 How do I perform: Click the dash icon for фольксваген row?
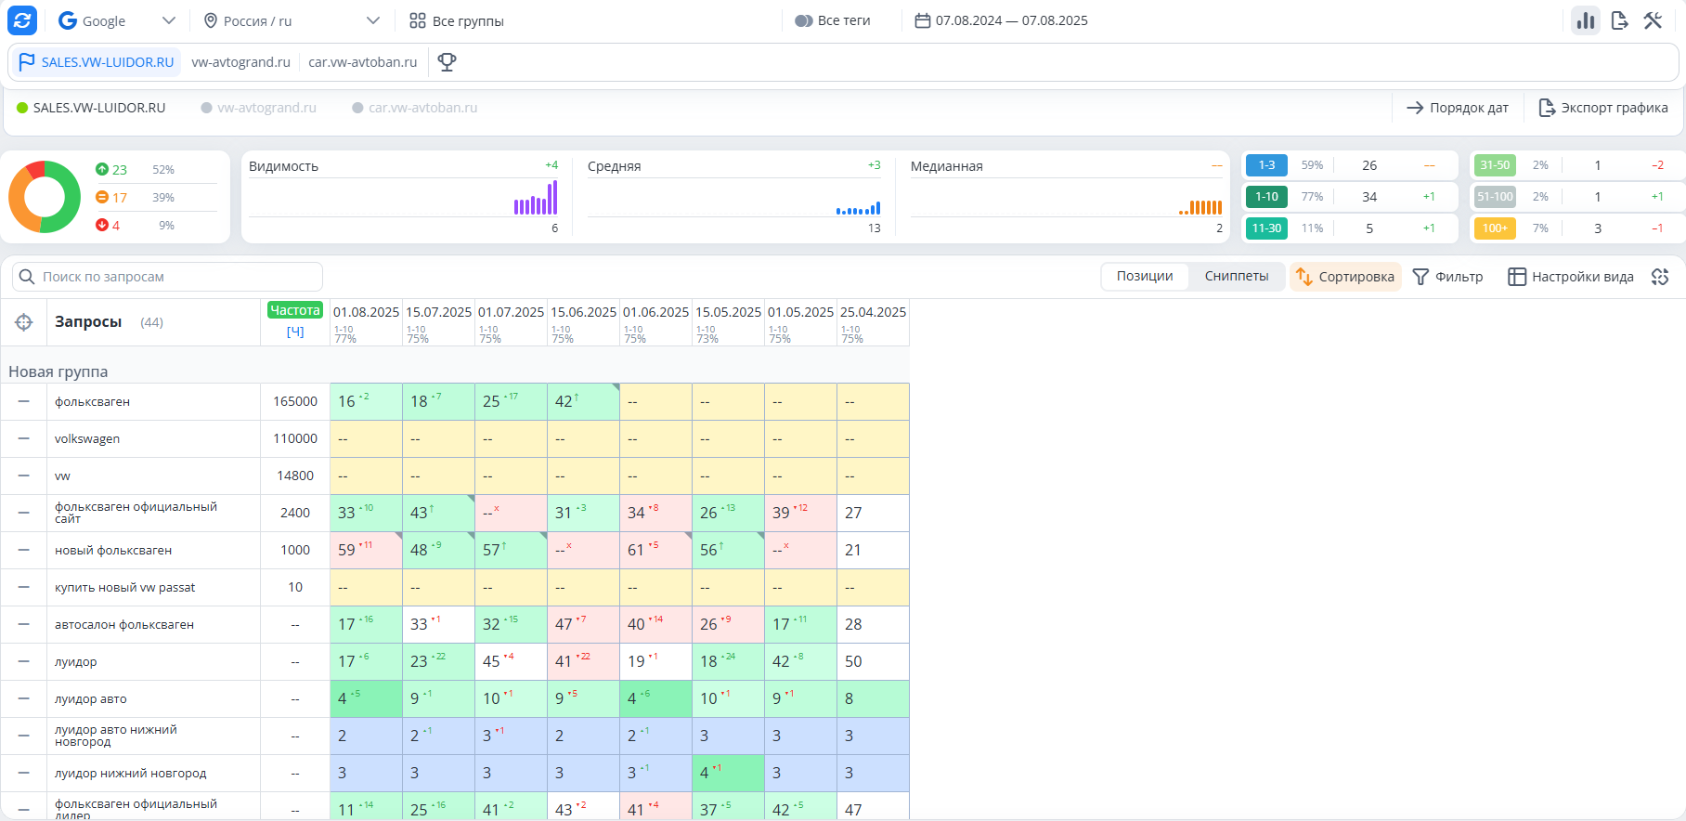[24, 401]
